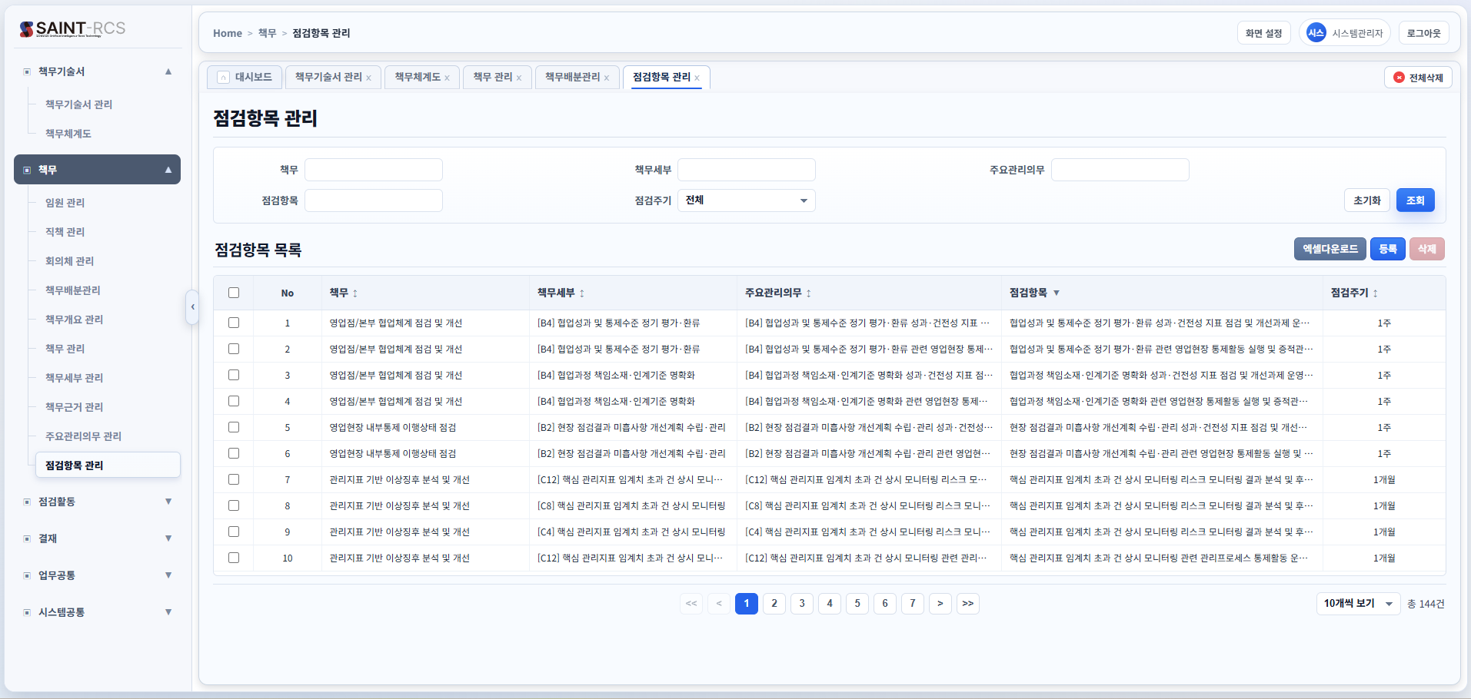Open the 점검주기 dropdown
Viewport: 1471px width, 699px height.
(x=746, y=200)
